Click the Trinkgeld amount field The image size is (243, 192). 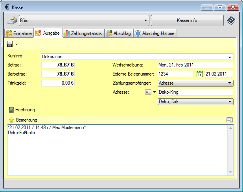click(58, 83)
